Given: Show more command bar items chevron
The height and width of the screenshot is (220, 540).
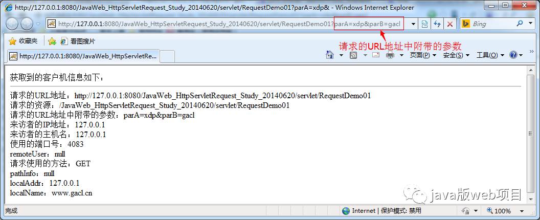Looking at the screenshot, I should 531,51.
